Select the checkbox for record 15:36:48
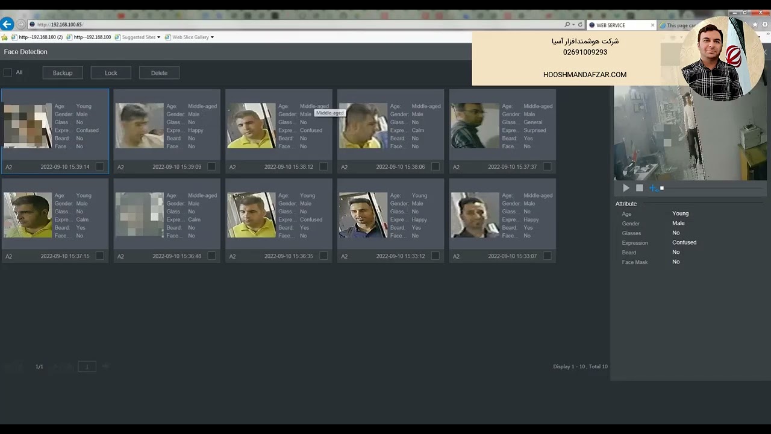The width and height of the screenshot is (771, 434). point(211,256)
